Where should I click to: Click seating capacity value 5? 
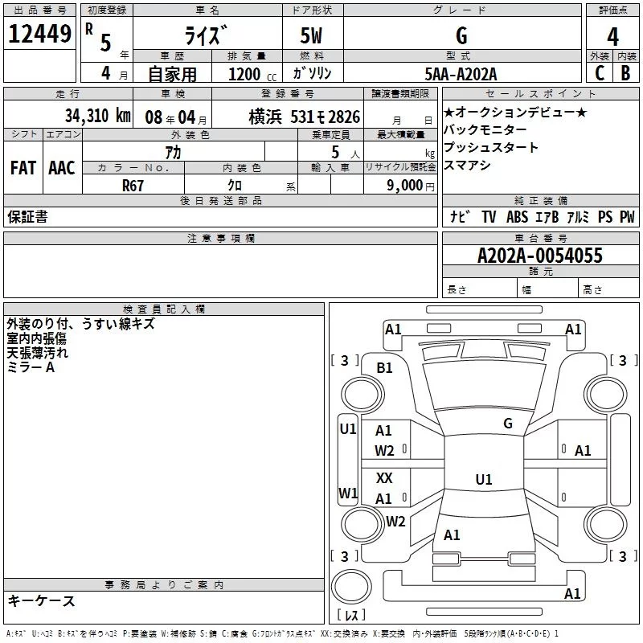click(335, 152)
